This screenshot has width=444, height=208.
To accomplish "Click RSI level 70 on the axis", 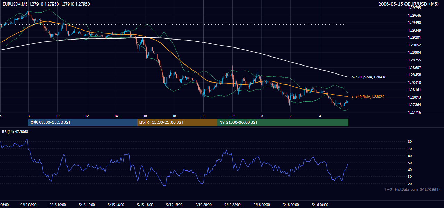I will [410, 149].
